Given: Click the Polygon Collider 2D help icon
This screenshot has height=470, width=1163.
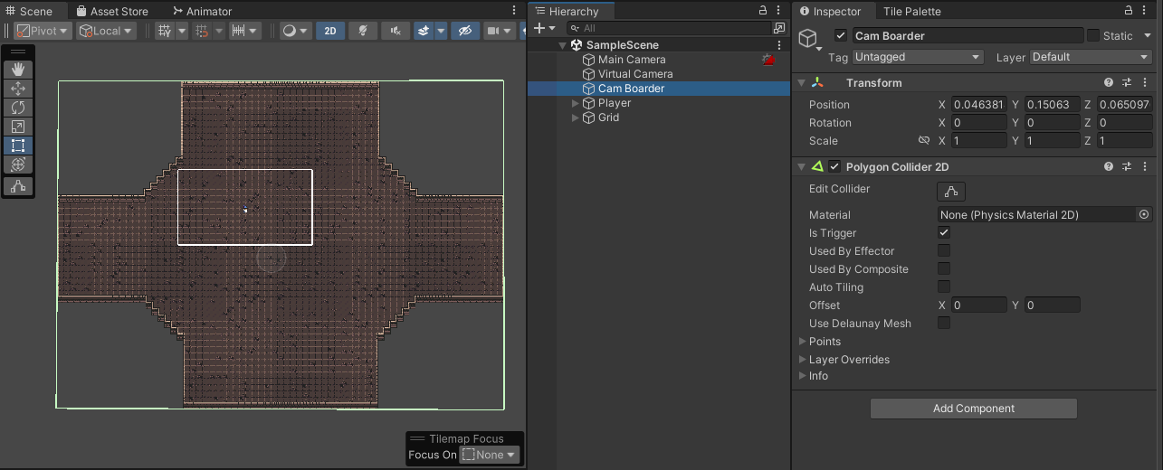Looking at the screenshot, I should [1109, 167].
